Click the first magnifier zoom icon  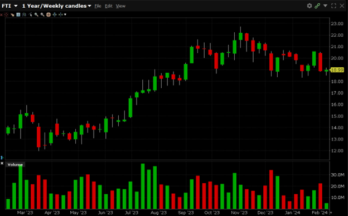click(36, 15)
